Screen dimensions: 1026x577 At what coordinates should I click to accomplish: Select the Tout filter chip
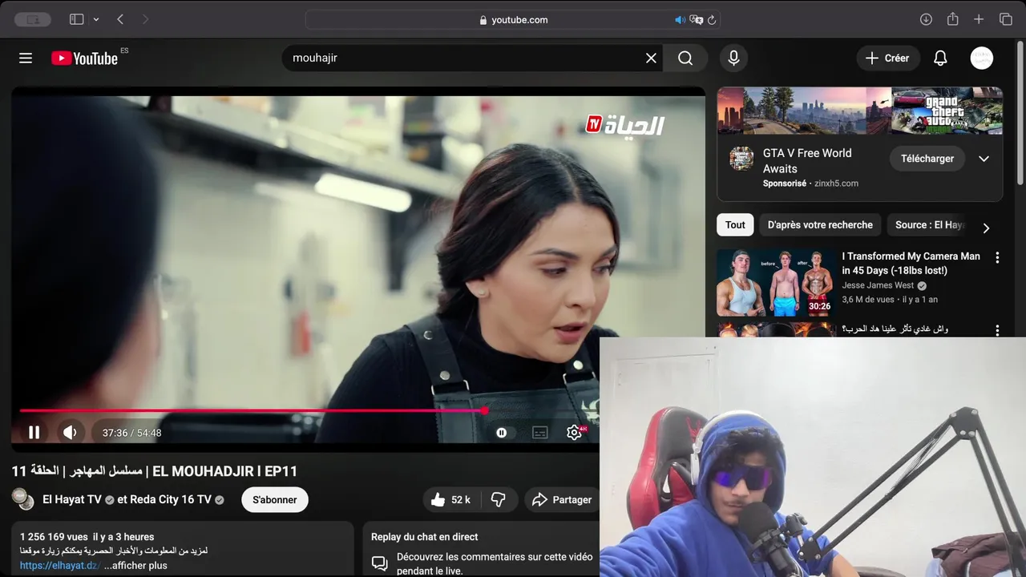click(x=735, y=225)
